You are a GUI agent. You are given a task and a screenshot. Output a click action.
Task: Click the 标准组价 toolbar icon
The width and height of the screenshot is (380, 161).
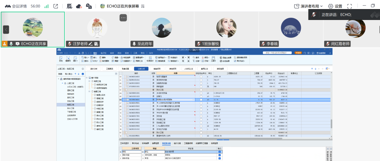tap(149, 59)
